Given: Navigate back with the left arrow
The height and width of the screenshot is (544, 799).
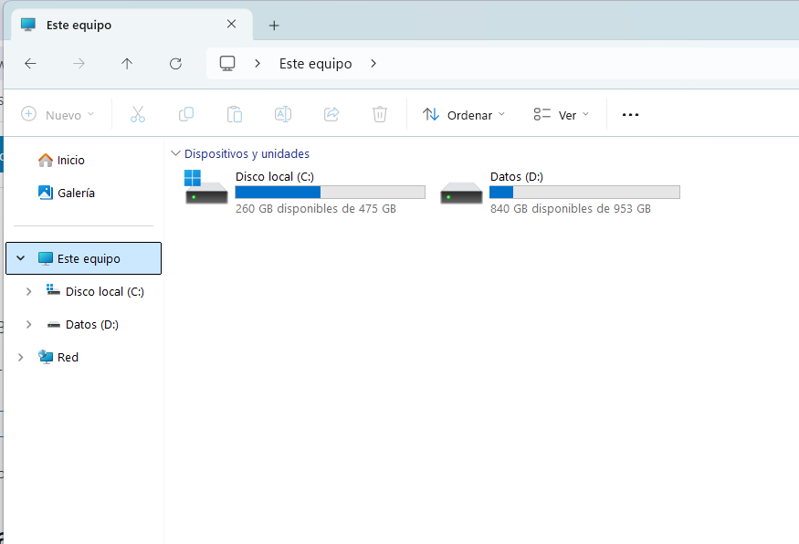Looking at the screenshot, I should coord(30,63).
